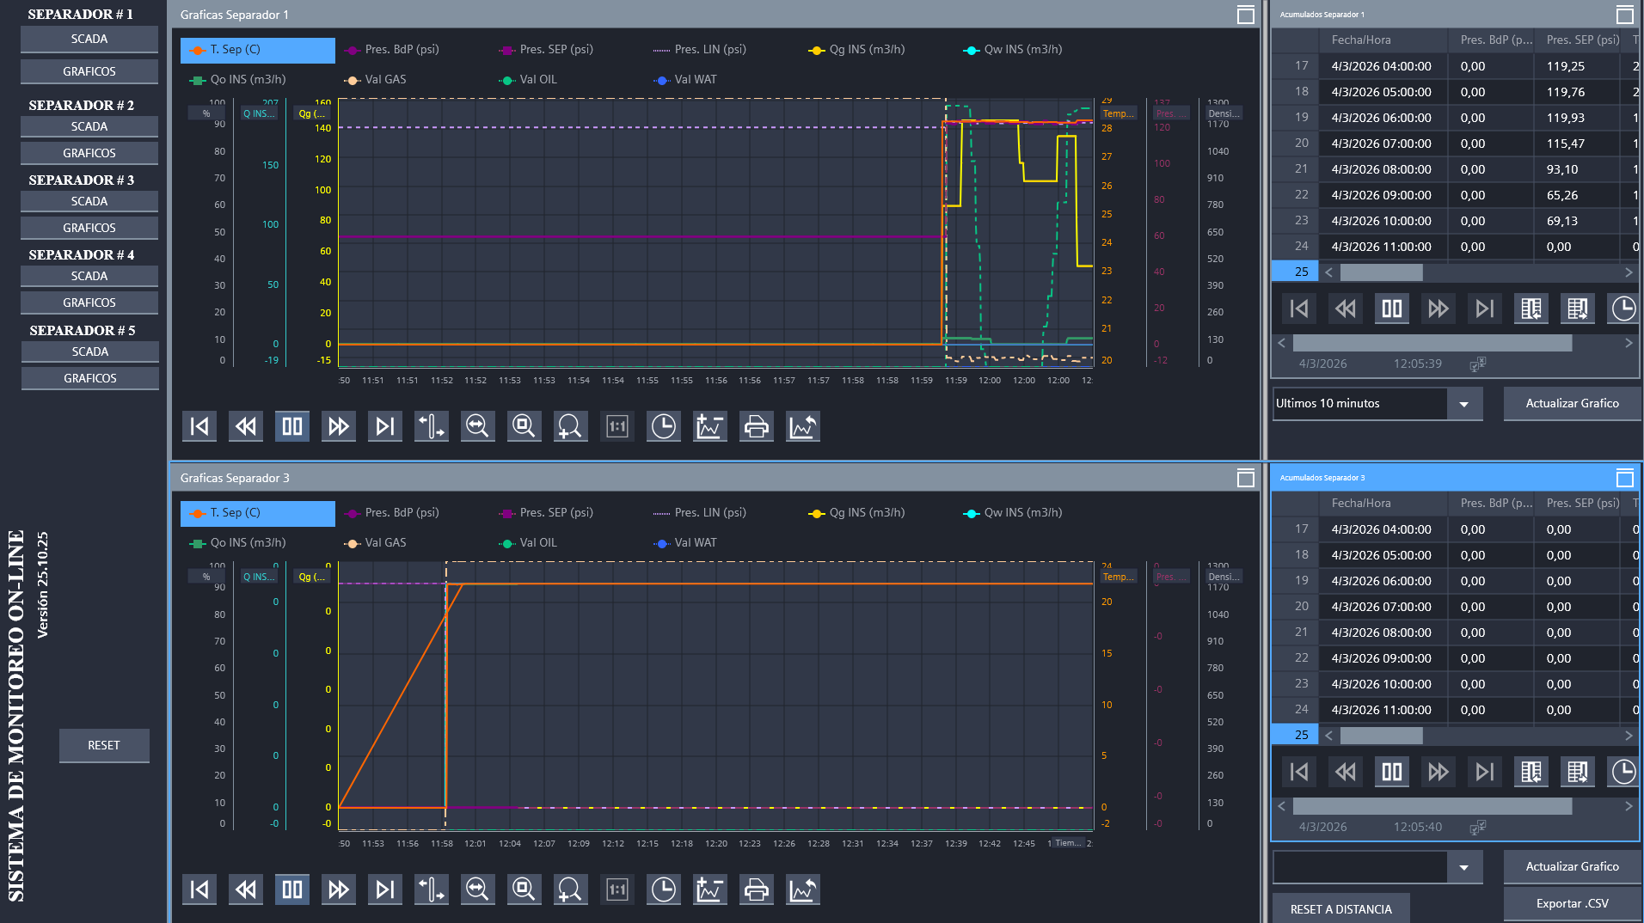The image size is (1644, 923).
Task: Click the ruler cursor icon in Separador 3 toolbar
Action: pos(431,889)
